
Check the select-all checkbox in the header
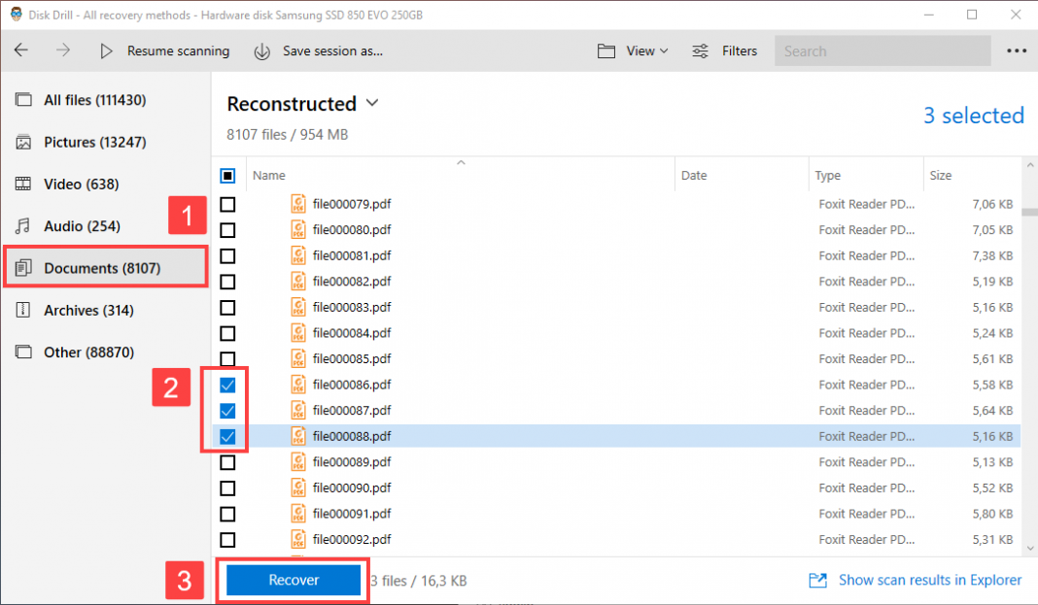[x=227, y=176]
